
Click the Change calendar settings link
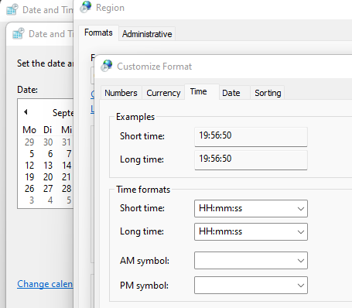coord(45,284)
